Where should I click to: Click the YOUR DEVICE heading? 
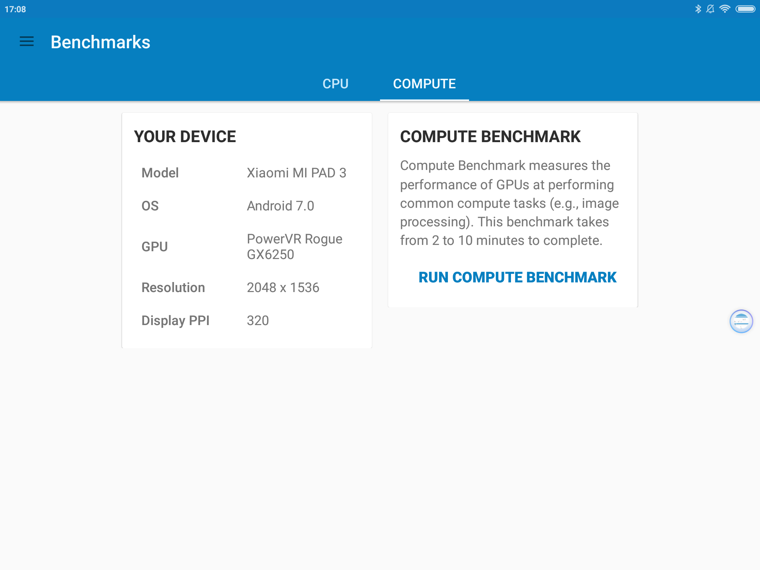185,137
